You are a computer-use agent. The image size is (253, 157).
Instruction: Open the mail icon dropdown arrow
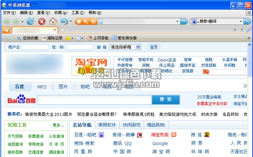pos(82,38)
